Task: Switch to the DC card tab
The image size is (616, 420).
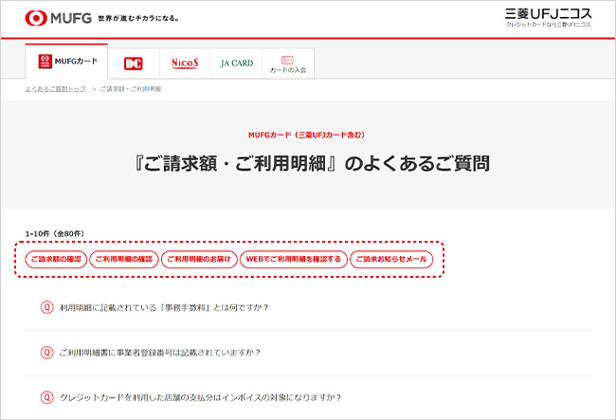Action: (133, 63)
